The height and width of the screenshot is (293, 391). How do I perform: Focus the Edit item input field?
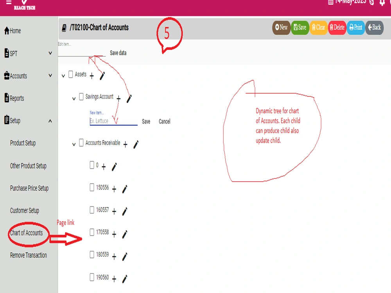click(x=82, y=52)
